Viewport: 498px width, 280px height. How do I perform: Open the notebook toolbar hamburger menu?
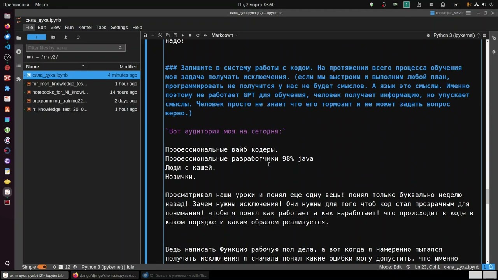(x=484, y=35)
